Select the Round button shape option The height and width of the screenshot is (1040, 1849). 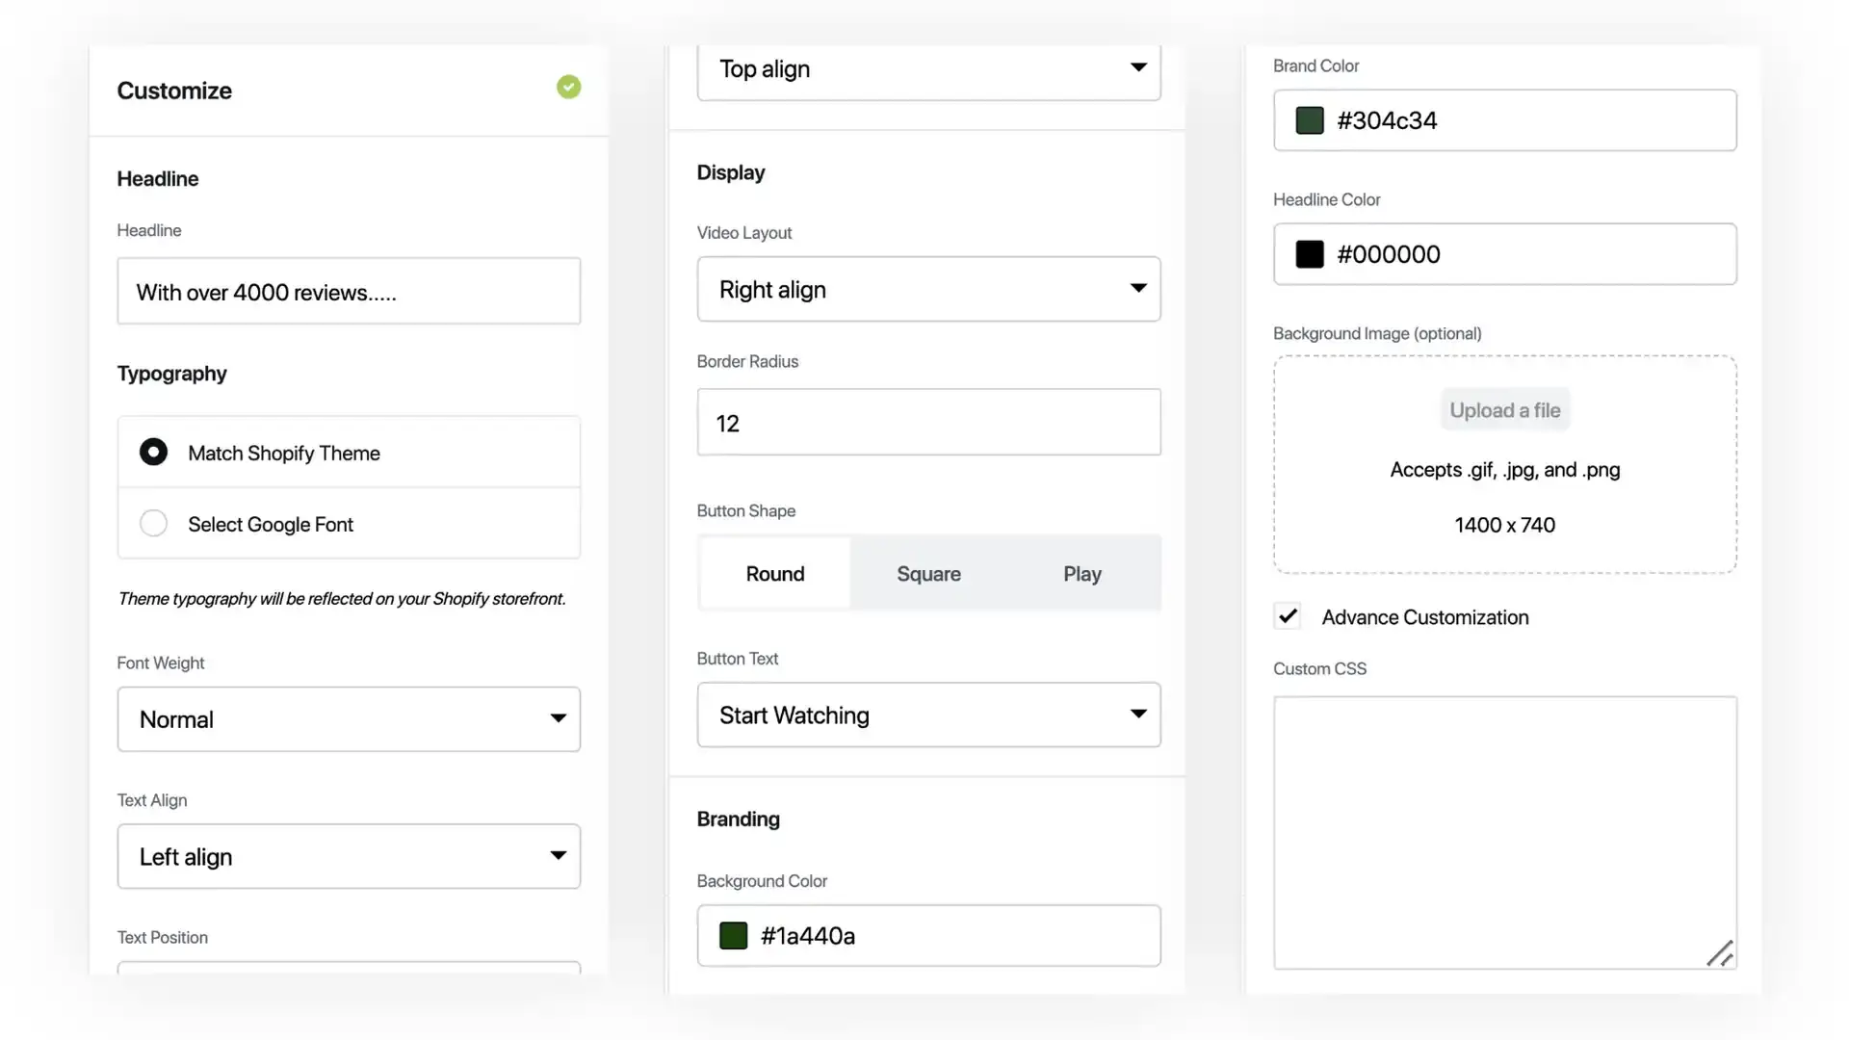point(774,573)
